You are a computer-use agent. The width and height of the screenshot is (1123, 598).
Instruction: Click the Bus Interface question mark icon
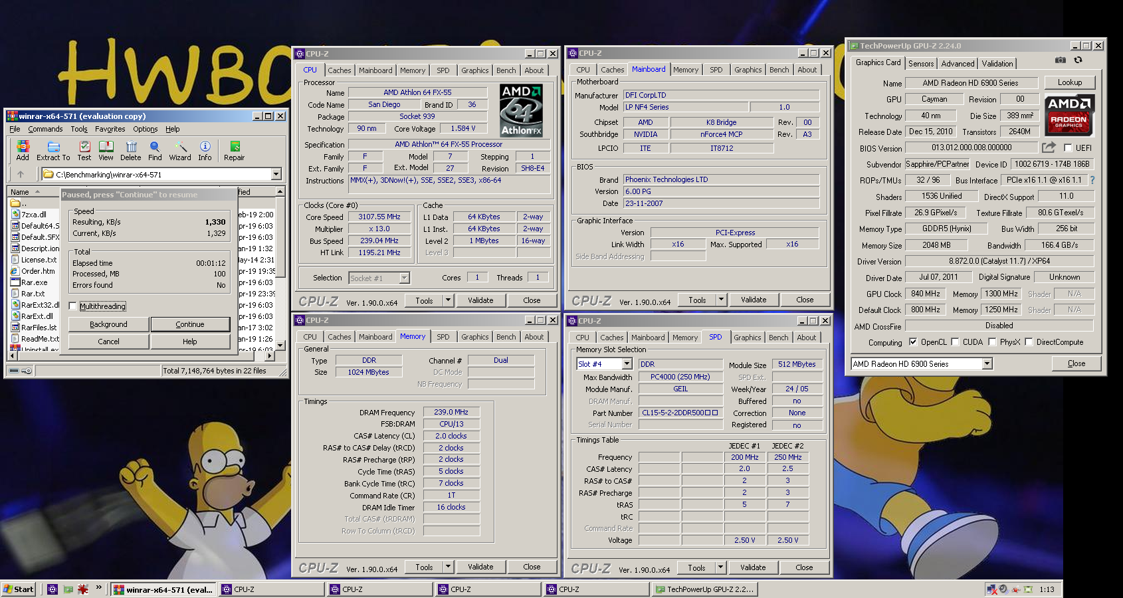1092,180
